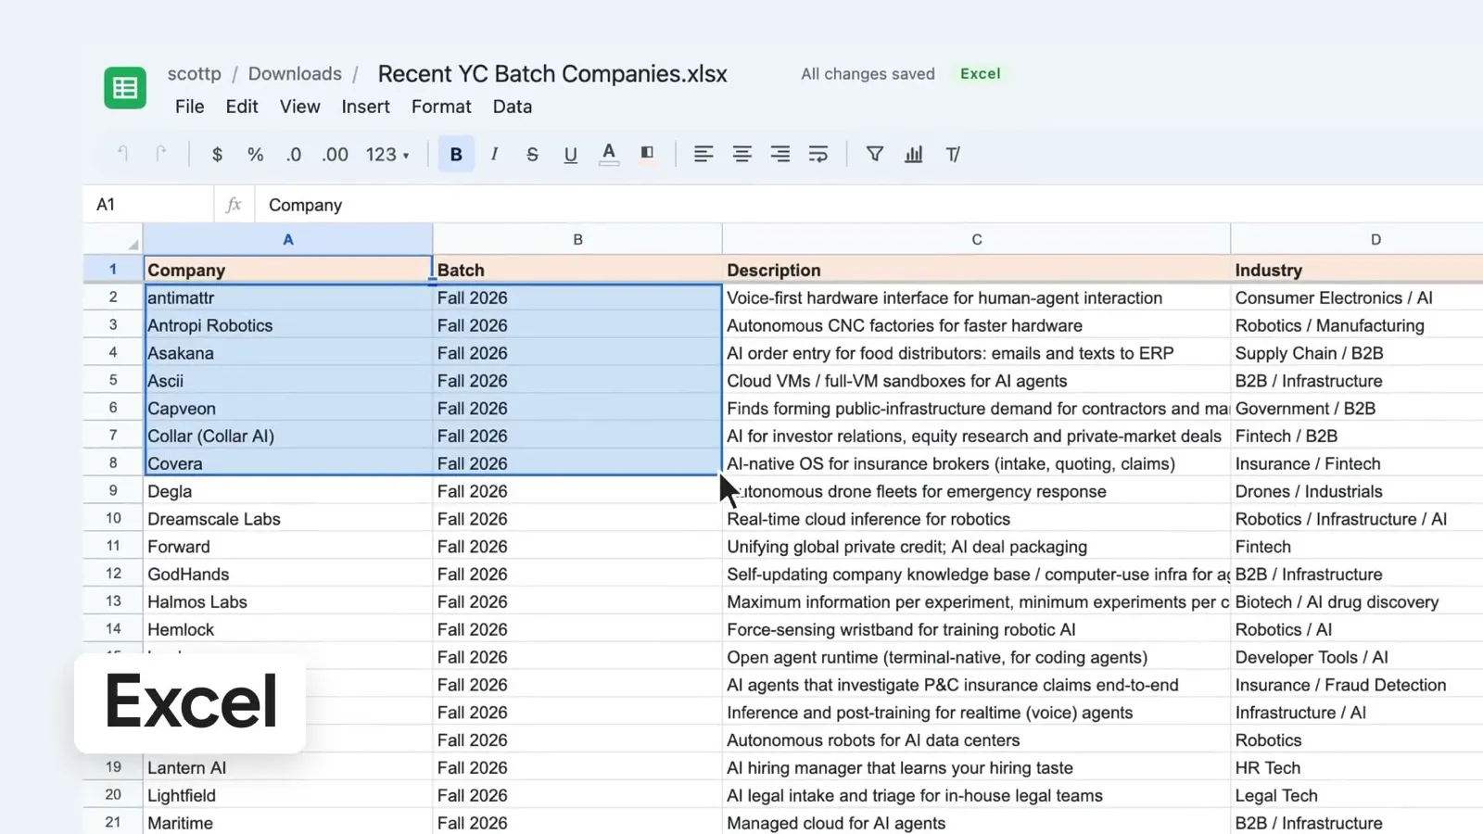1483x834 pixels.
Task: Toggle underline formatting
Action: click(x=570, y=155)
